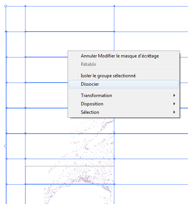Click the dense orange dot cluster on the map

pos(85,180)
